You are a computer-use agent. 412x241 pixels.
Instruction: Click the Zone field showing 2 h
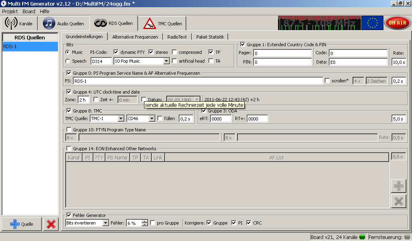pyautogui.click(x=84, y=100)
